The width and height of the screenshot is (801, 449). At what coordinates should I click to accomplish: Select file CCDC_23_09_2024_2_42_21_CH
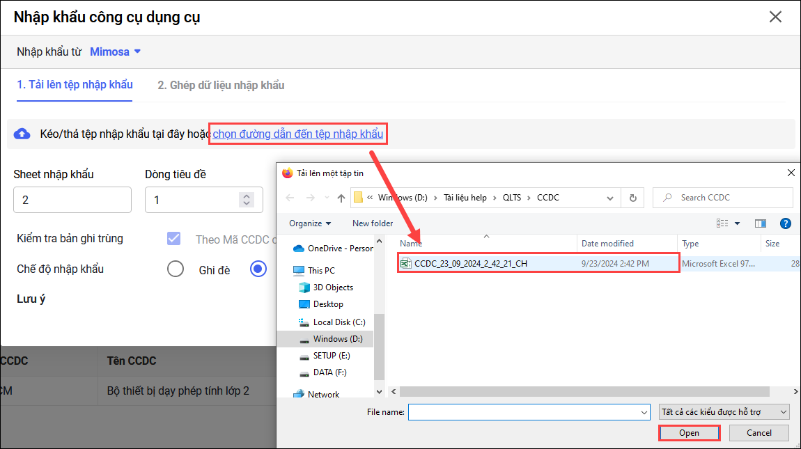tap(470, 264)
